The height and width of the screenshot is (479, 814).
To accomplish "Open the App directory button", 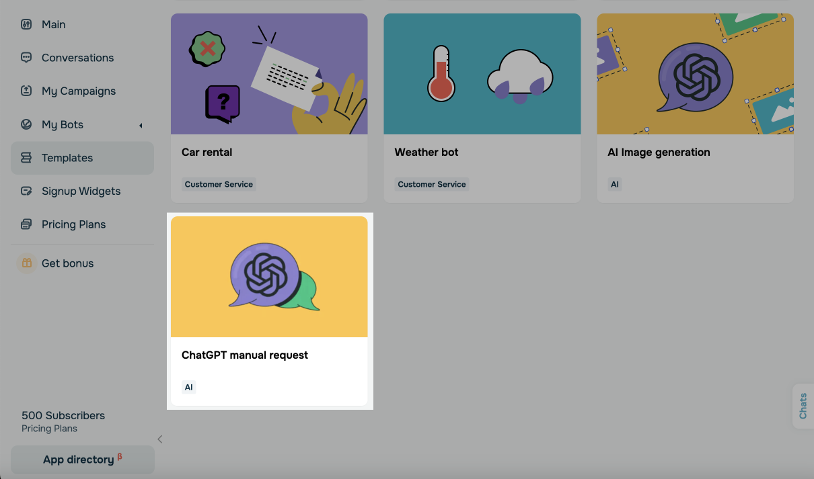I will click(83, 460).
